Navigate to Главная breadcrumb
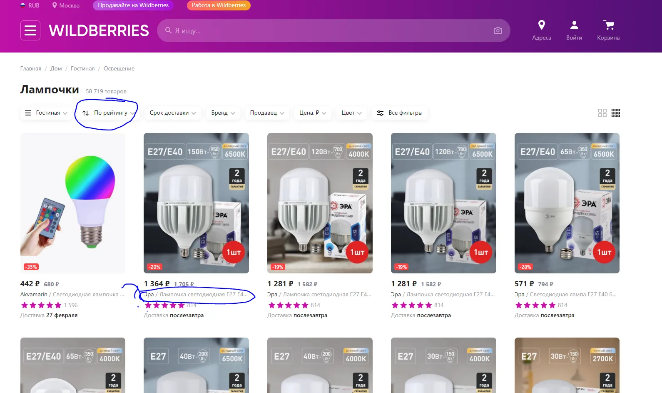Viewport: 662px width, 393px height. [x=31, y=69]
